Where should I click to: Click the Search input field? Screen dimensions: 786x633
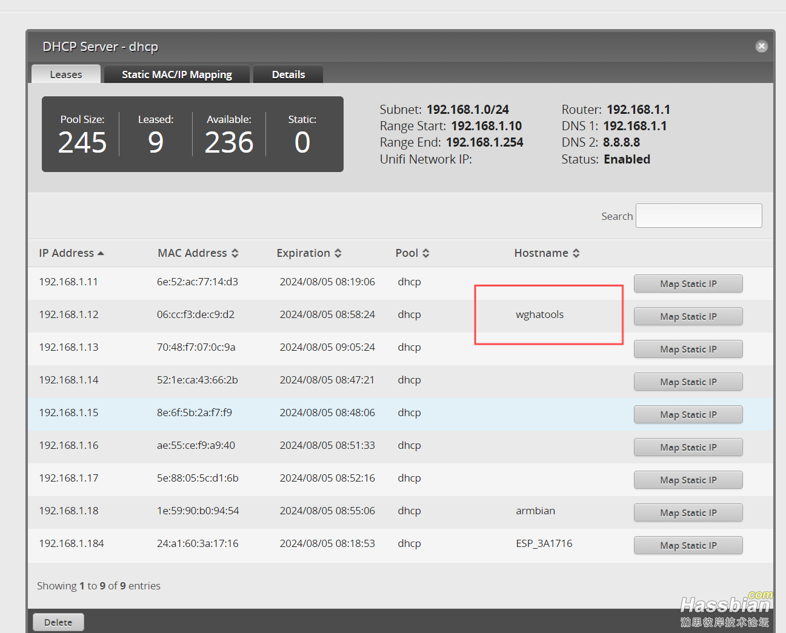click(x=699, y=216)
